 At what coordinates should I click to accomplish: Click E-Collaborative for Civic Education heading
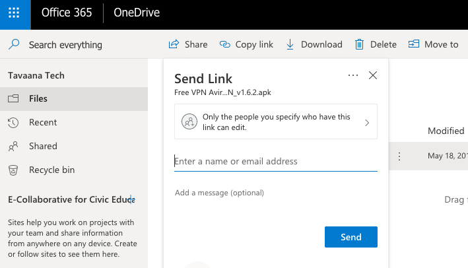71,199
